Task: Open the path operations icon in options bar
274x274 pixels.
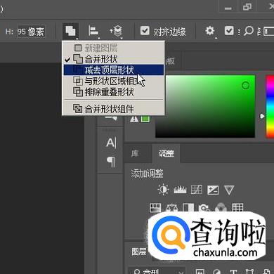Action: click(x=70, y=31)
